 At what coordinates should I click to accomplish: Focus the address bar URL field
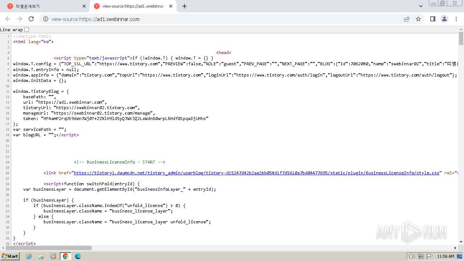tap(225, 19)
